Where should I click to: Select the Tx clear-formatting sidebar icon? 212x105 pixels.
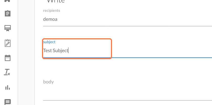click(7, 72)
